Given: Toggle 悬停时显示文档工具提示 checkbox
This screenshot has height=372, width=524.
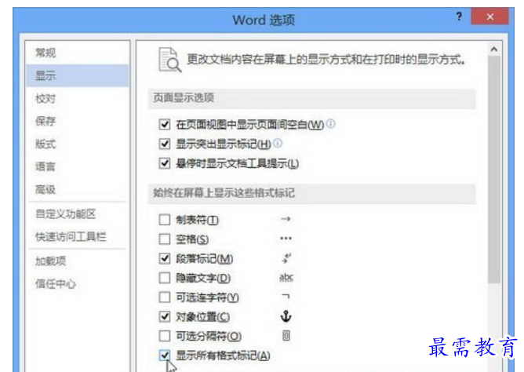Looking at the screenshot, I should click(x=165, y=163).
